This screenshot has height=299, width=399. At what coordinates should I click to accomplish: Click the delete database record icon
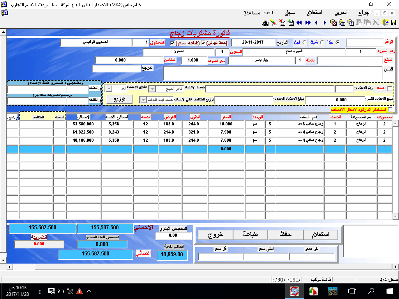pyautogui.click(x=334, y=23)
